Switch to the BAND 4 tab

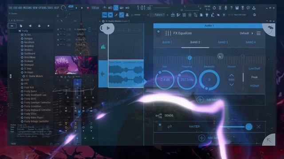(x=250, y=42)
